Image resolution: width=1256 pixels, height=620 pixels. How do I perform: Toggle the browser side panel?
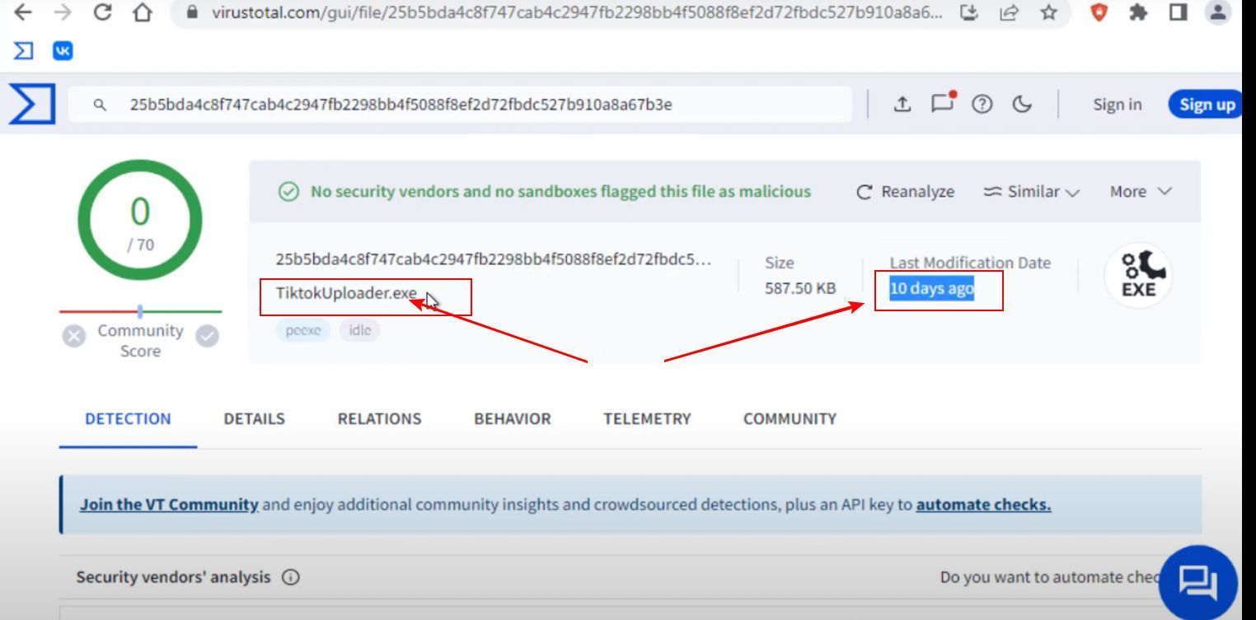pos(1178,12)
